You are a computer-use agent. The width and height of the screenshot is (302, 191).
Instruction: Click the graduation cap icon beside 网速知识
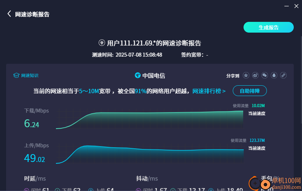tap(16, 75)
